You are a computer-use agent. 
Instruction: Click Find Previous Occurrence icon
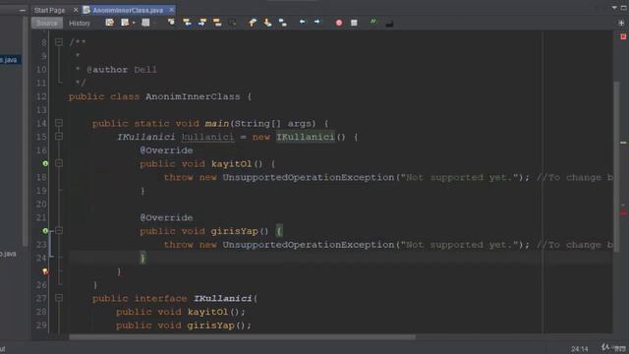pos(187,23)
